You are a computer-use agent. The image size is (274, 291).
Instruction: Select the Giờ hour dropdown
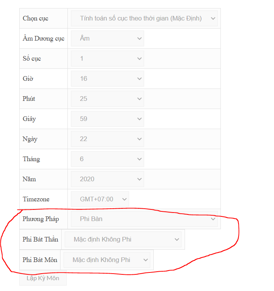[x=107, y=78]
